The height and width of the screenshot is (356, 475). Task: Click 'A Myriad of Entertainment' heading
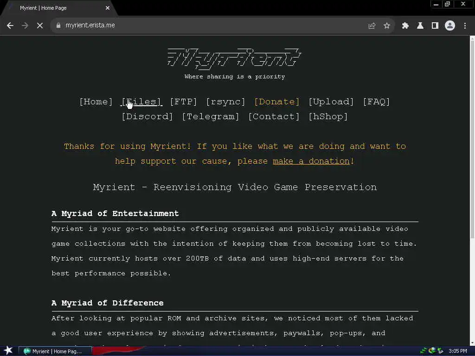(115, 213)
